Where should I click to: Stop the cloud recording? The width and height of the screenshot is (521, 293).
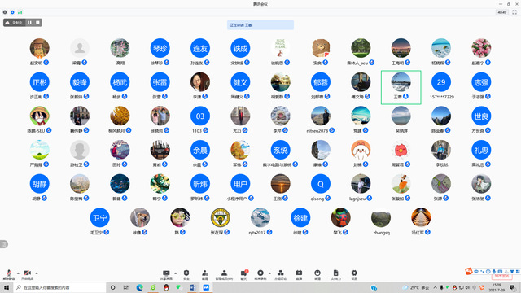[37, 23]
